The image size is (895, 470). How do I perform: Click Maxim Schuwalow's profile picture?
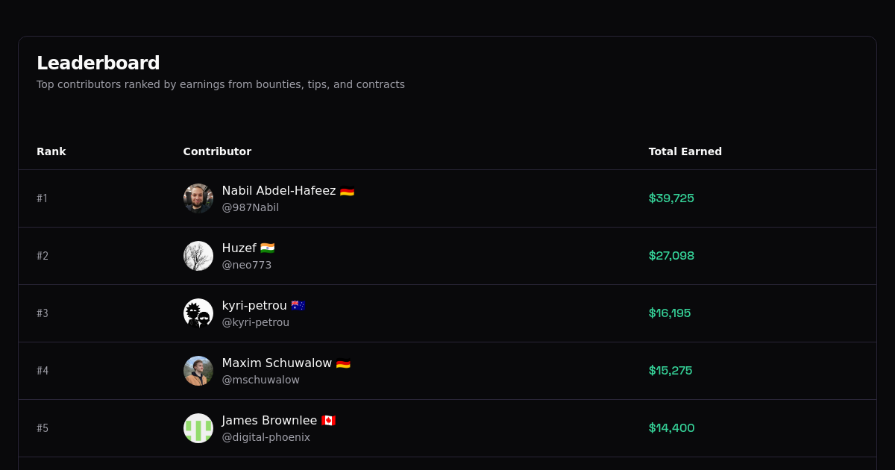(198, 371)
